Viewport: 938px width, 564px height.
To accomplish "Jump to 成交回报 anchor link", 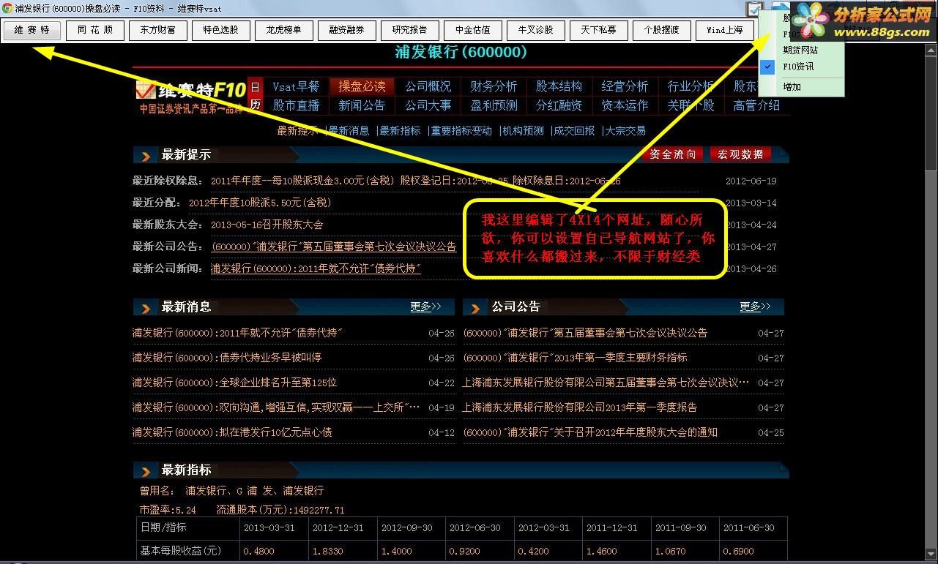I will tap(574, 131).
